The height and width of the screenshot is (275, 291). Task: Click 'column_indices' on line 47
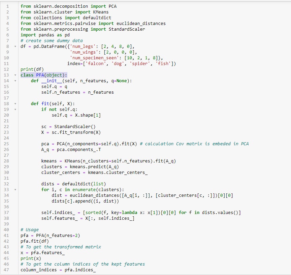click(39, 270)
